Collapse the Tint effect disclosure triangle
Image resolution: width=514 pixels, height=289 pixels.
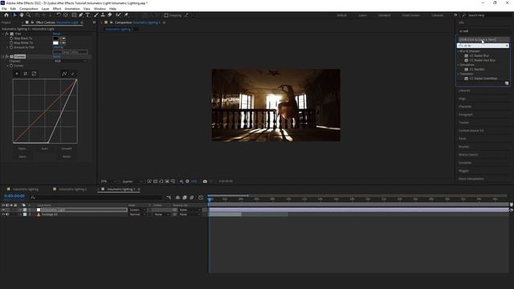(x=3, y=34)
